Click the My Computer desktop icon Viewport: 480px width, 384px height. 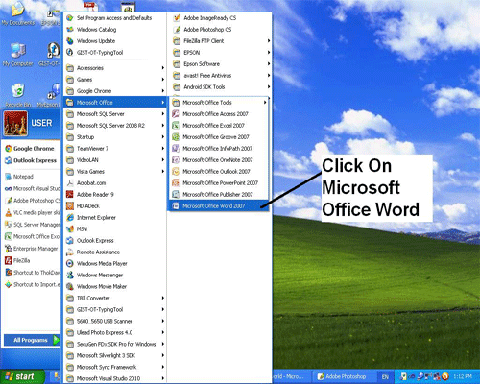click(x=17, y=51)
